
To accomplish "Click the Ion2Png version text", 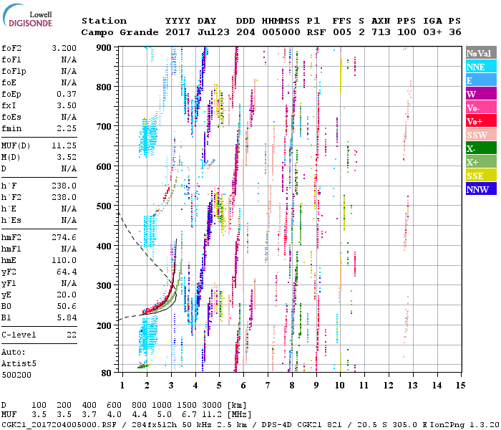I will [465, 424].
